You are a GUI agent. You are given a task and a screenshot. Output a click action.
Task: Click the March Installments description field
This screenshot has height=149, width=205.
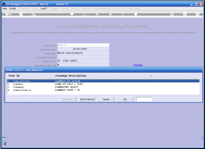(x=83, y=53)
